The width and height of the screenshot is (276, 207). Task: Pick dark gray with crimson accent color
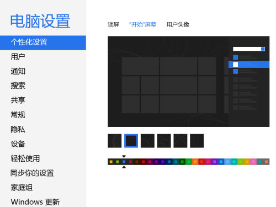point(130,162)
